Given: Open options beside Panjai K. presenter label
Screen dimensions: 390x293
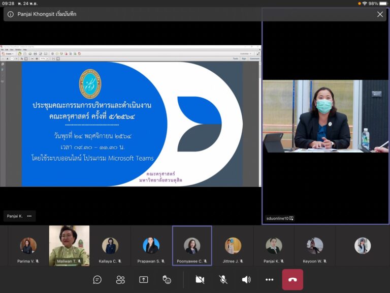Looking at the screenshot, I should pos(29,216).
